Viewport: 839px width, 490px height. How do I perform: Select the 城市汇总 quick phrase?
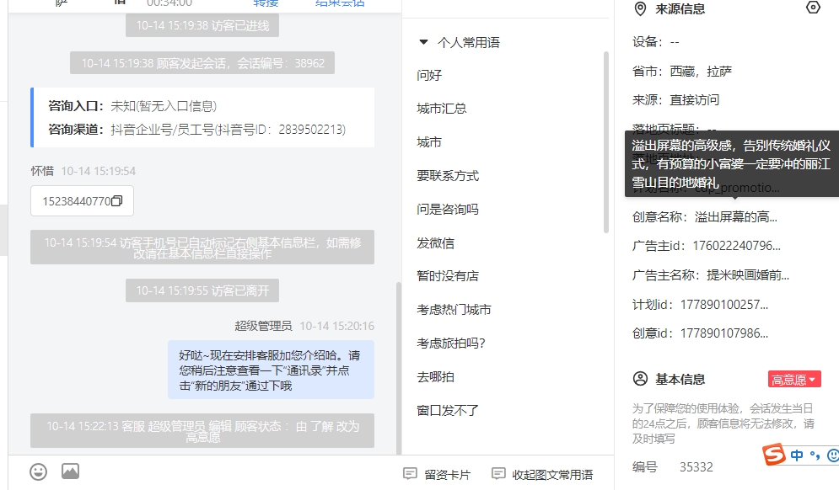coord(442,109)
